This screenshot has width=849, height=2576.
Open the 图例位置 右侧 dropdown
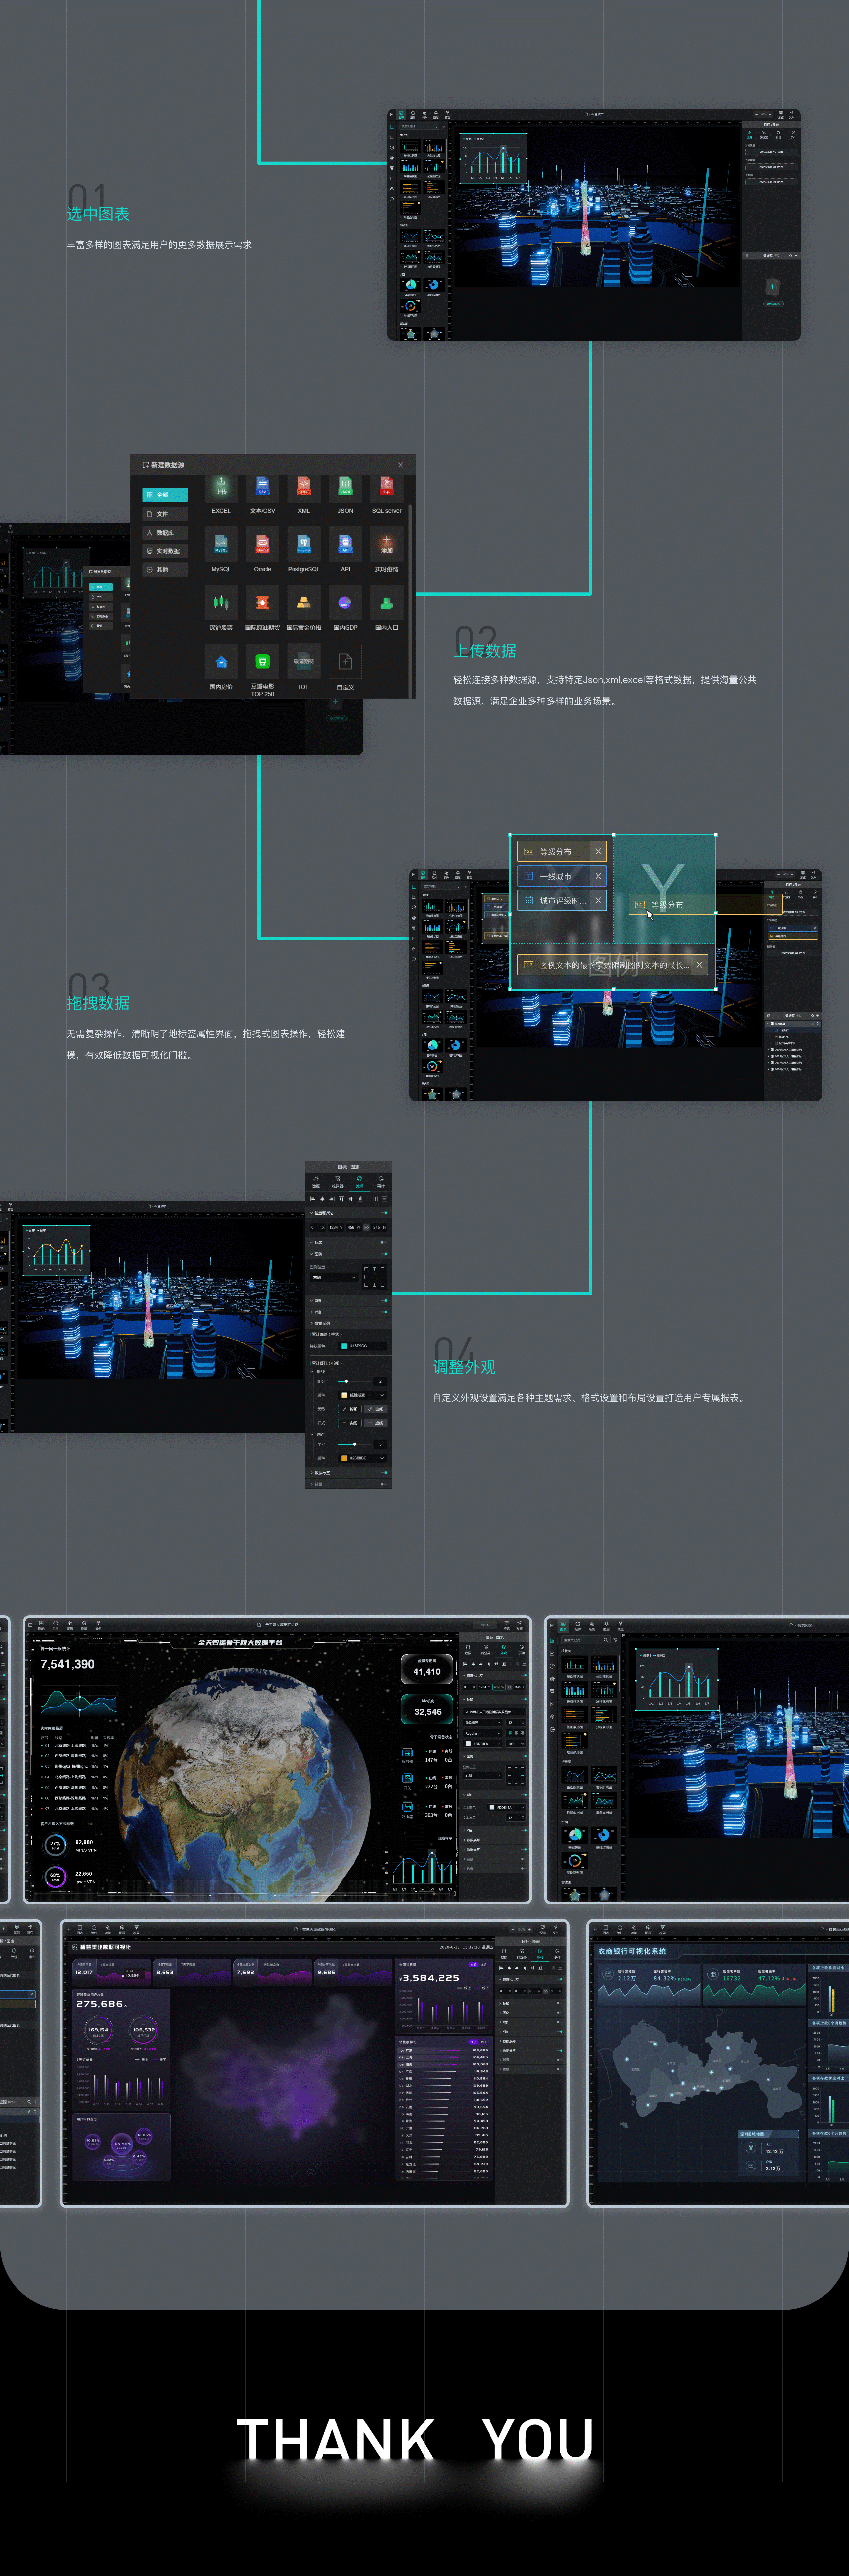tap(334, 1277)
